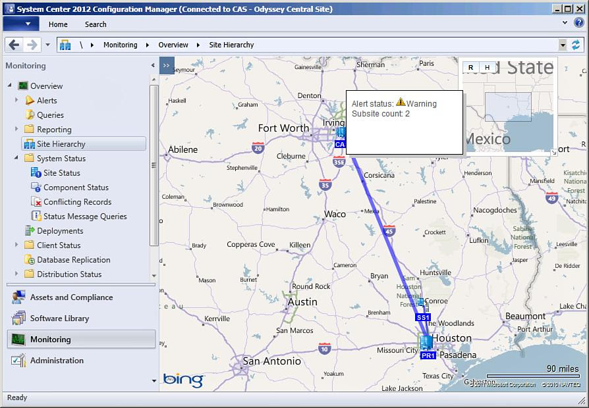Switch mini map to Hybrid view (H)
This screenshot has width=589, height=408.
click(487, 68)
